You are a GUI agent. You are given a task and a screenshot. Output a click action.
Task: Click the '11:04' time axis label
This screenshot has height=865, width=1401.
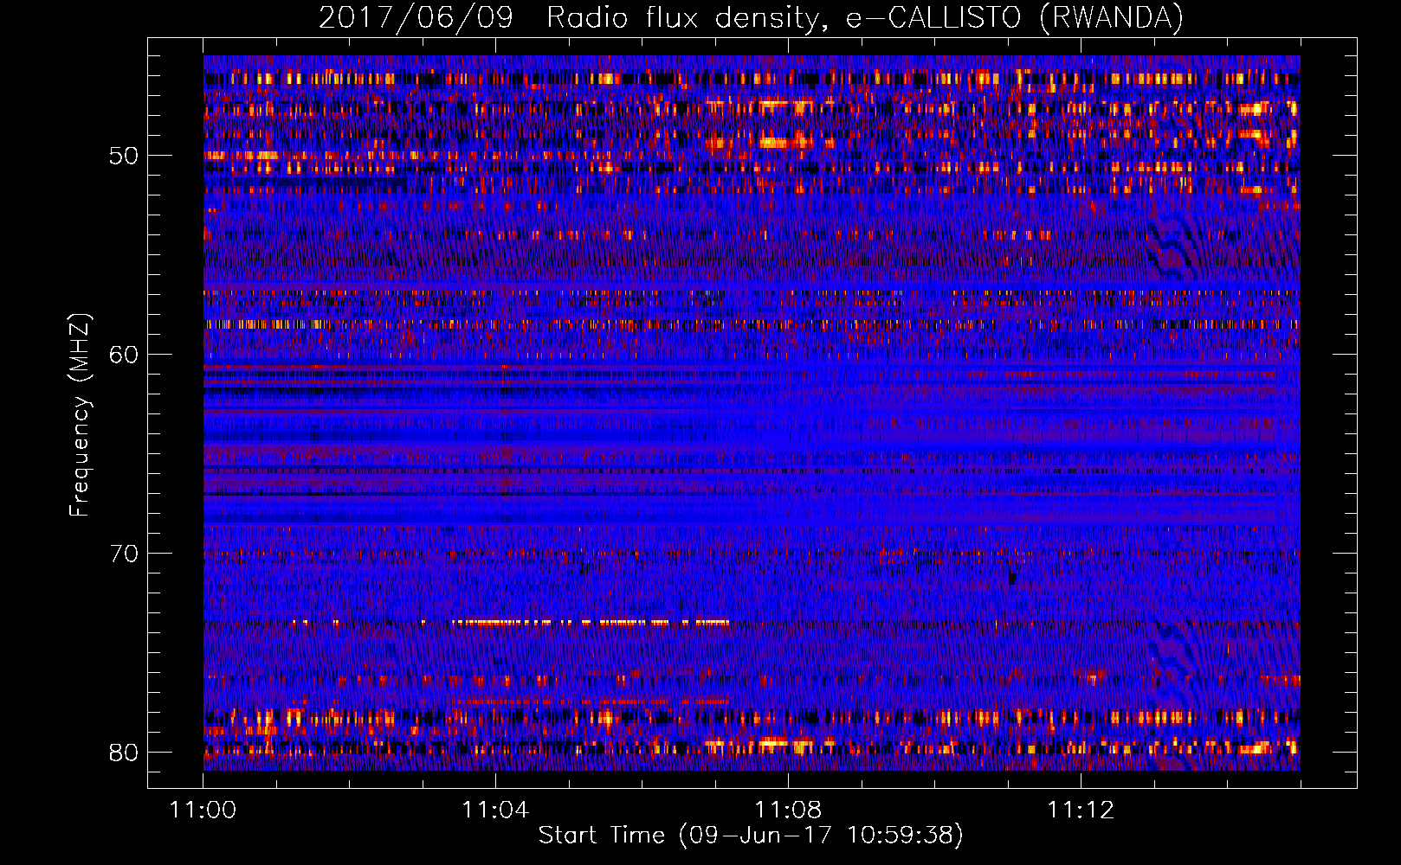click(495, 811)
